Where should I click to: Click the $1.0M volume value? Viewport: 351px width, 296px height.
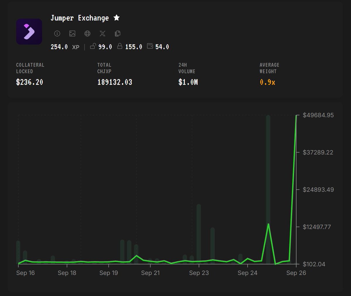(188, 82)
